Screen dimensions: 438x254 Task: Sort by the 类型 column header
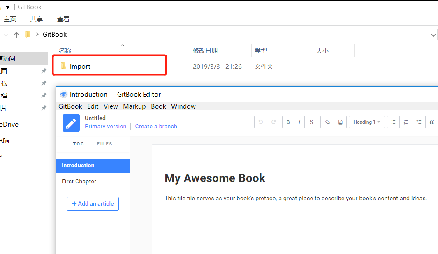tap(261, 51)
